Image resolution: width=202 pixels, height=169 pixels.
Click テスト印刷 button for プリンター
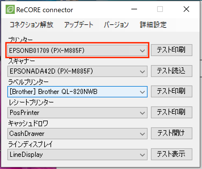point(171,50)
